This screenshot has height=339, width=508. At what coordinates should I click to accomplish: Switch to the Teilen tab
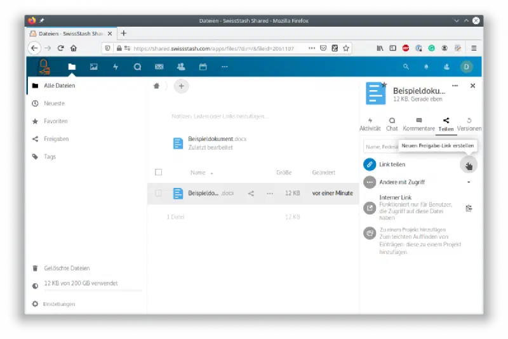pyautogui.click(x=446, y=124)
